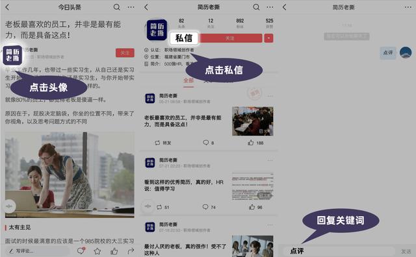Viewport: 416px width, 257px height.
Task: Open the 认证 职场领域创作者 info line
Action: click(x=169, y=50)
